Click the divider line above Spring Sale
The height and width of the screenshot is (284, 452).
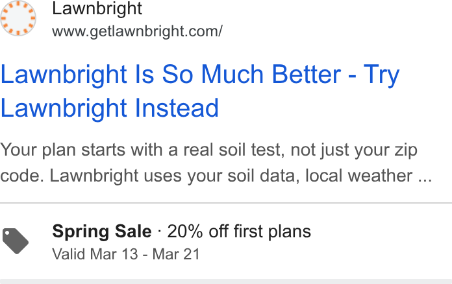(x=226, y=203)
